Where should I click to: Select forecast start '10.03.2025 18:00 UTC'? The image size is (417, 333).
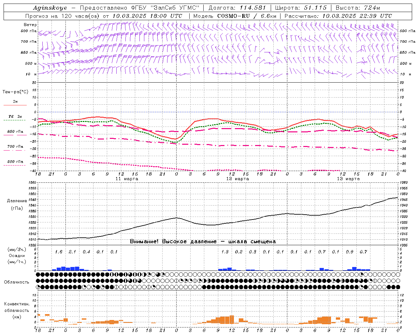(147, 16)
